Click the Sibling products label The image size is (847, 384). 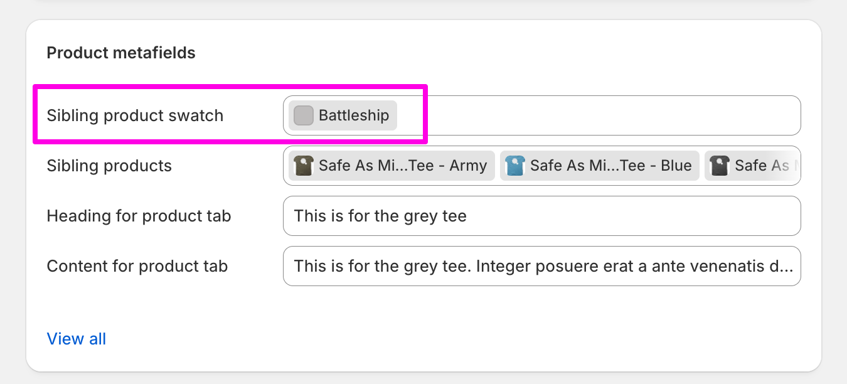pos(109,166)
